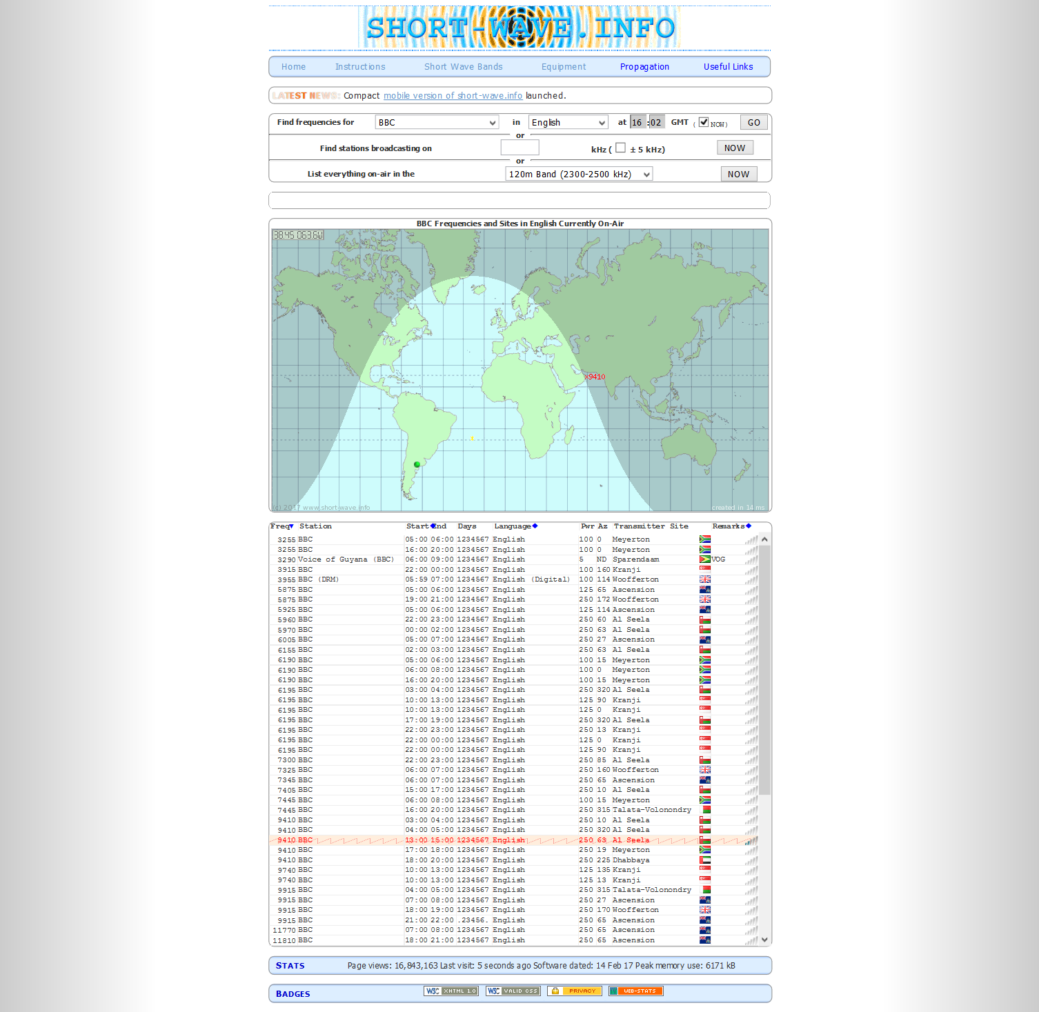Click the Privacy badge with padlock icon
Viewport: 1039px width, 1012px height.
pos(574,991)
